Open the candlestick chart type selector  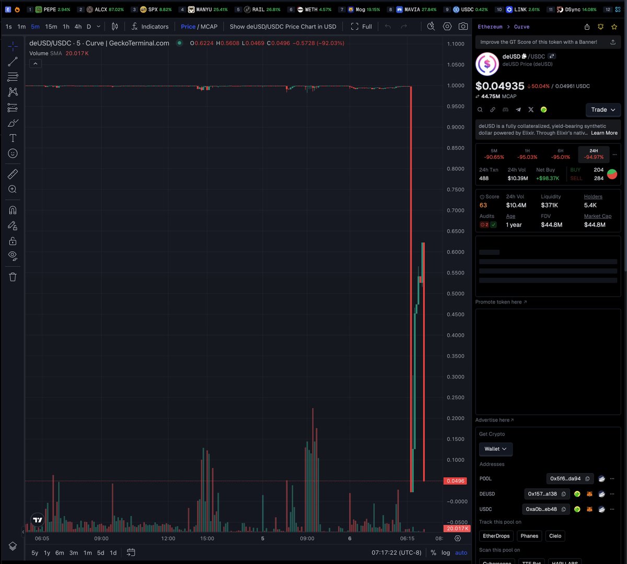(x=115, y=26)
